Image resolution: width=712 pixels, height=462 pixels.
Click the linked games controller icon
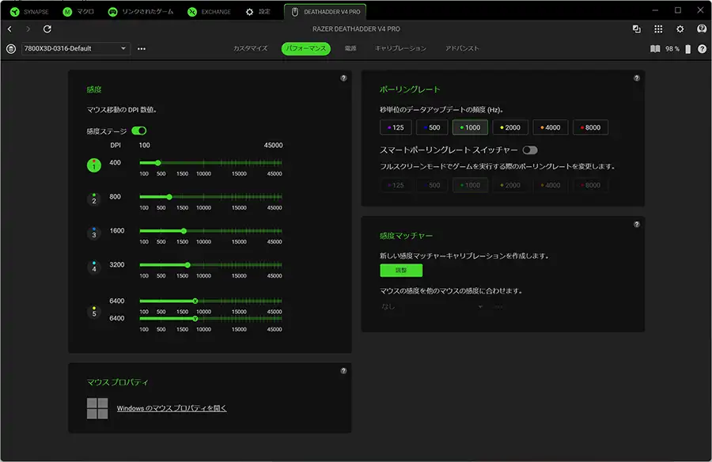pyautogui.click(x=112, y=12)
